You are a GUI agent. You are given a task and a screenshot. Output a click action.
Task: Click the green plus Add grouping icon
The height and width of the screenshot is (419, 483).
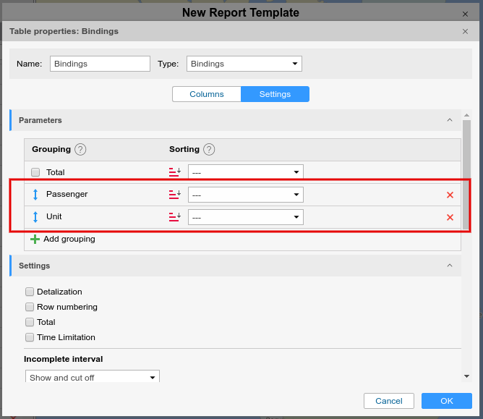coord(35,239)
